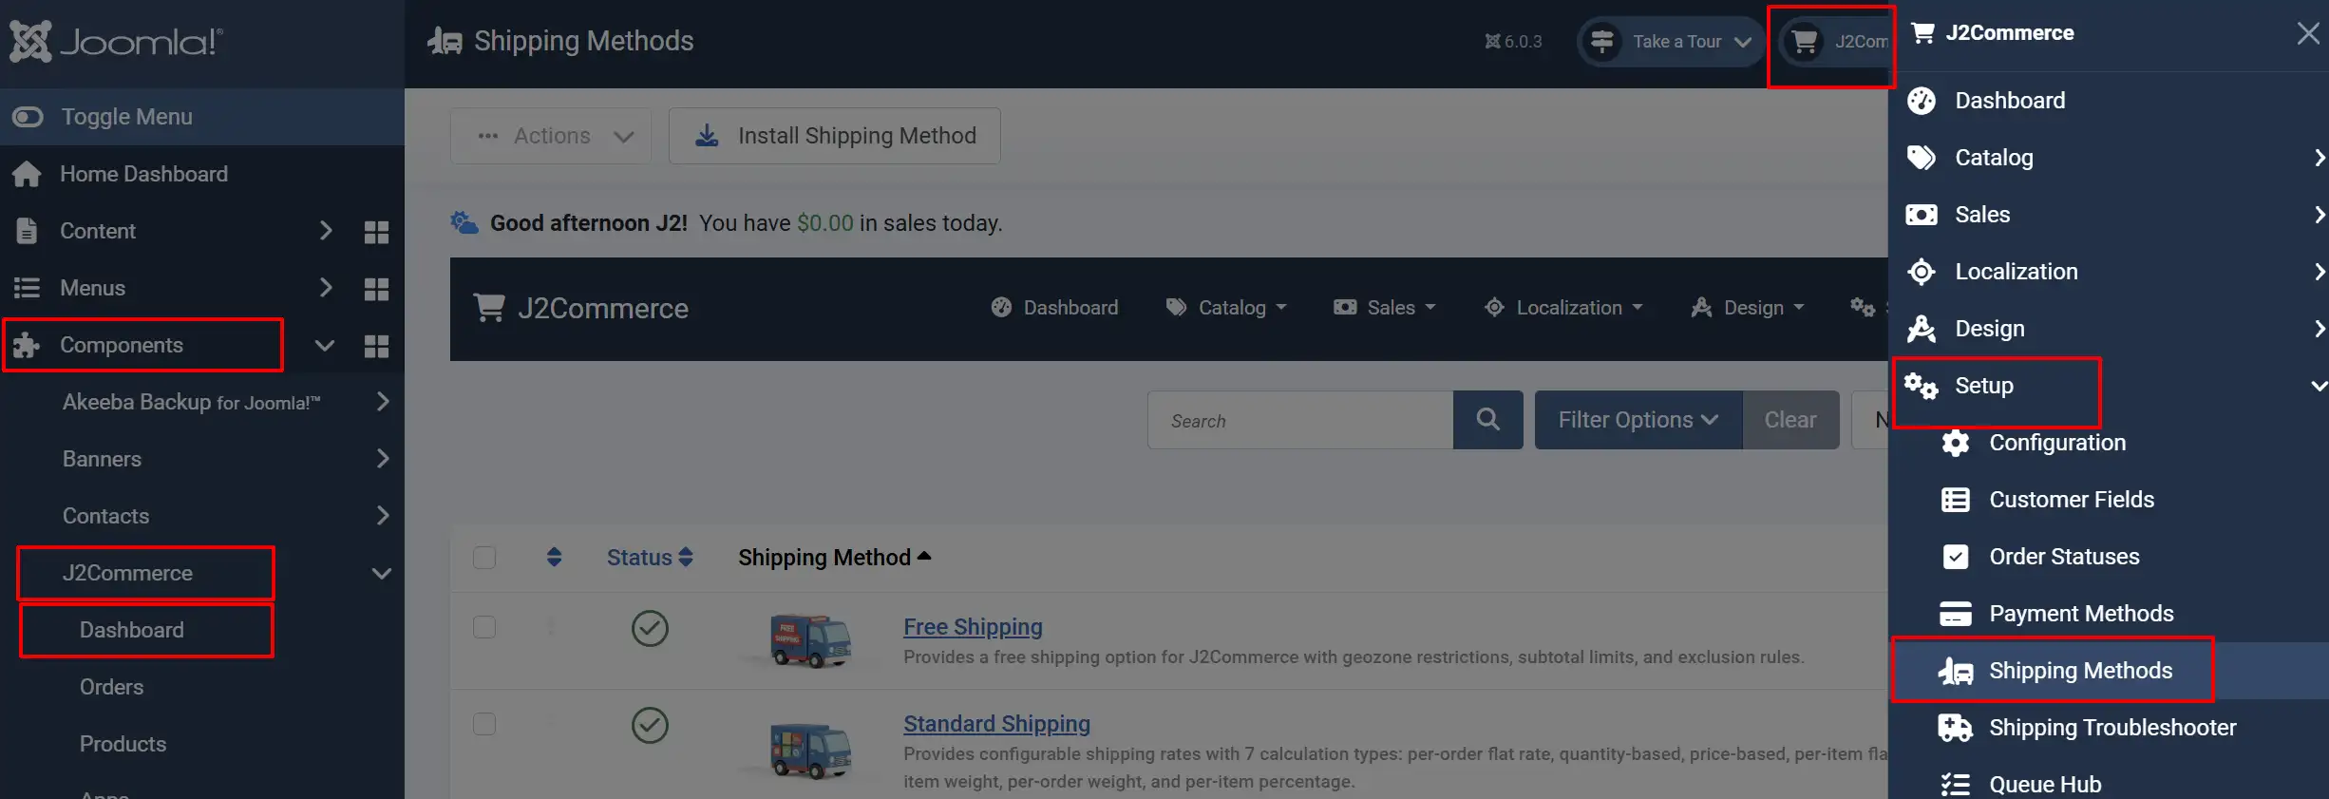Screen dimensions: 2329x799
Task: Open Shipping Troubleshooter truck icon
Action: point(1956,728)
